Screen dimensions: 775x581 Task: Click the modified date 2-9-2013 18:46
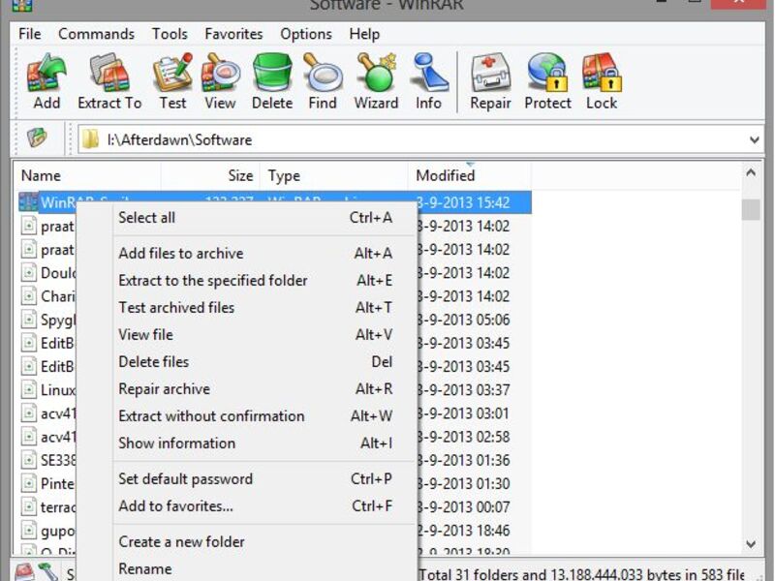[463, 530]
